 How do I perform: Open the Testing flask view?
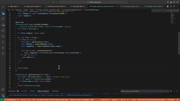click(x=3, y=42)
